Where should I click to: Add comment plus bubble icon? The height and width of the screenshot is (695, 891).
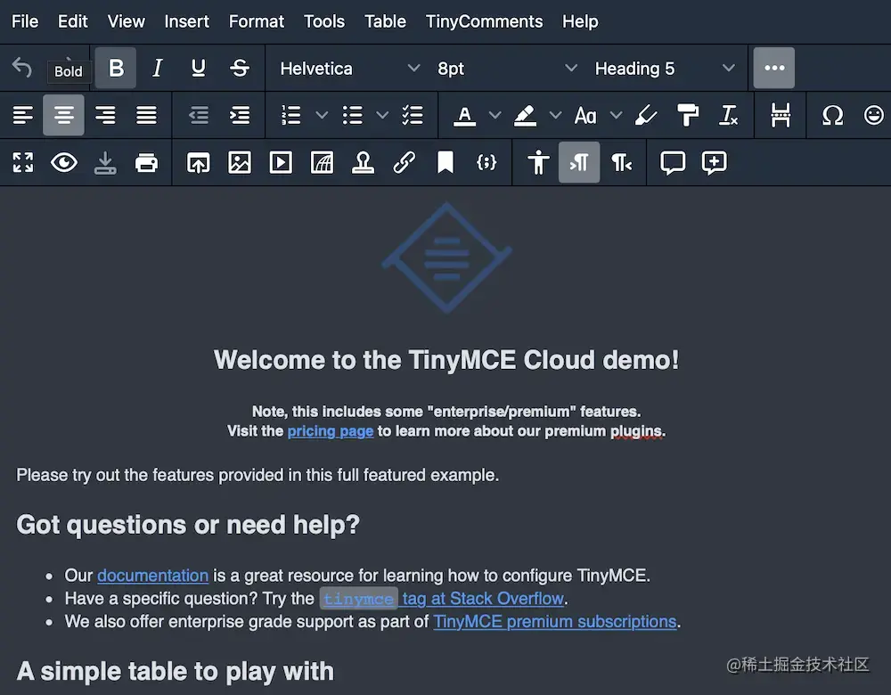715,162
